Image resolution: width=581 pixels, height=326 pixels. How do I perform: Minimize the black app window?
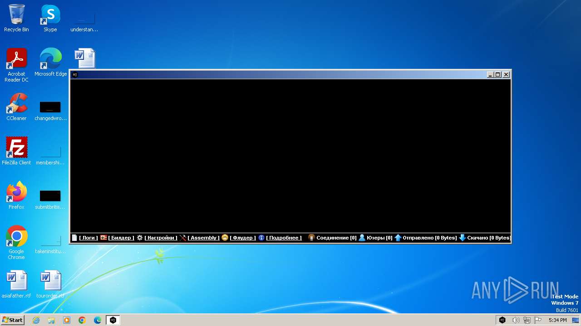(x=490, y=75)
